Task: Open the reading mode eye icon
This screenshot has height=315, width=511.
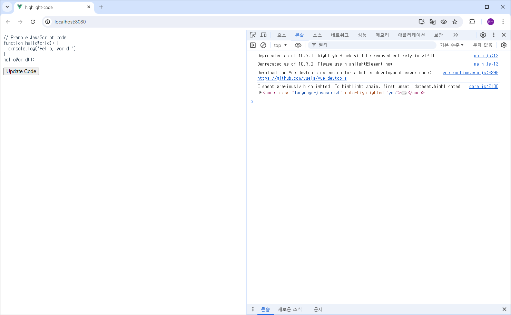Action: [x=443, y=21]
